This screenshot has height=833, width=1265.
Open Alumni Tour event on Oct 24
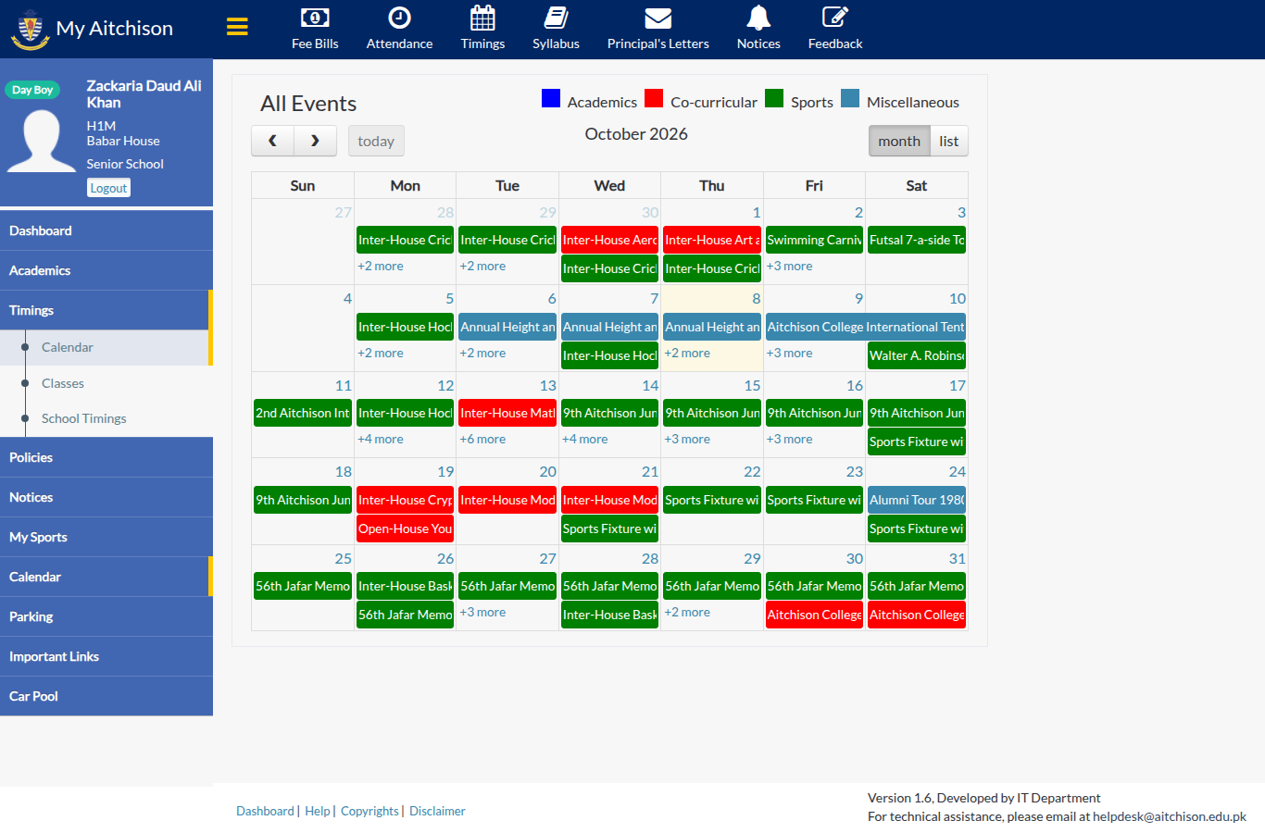pos(917,500)
